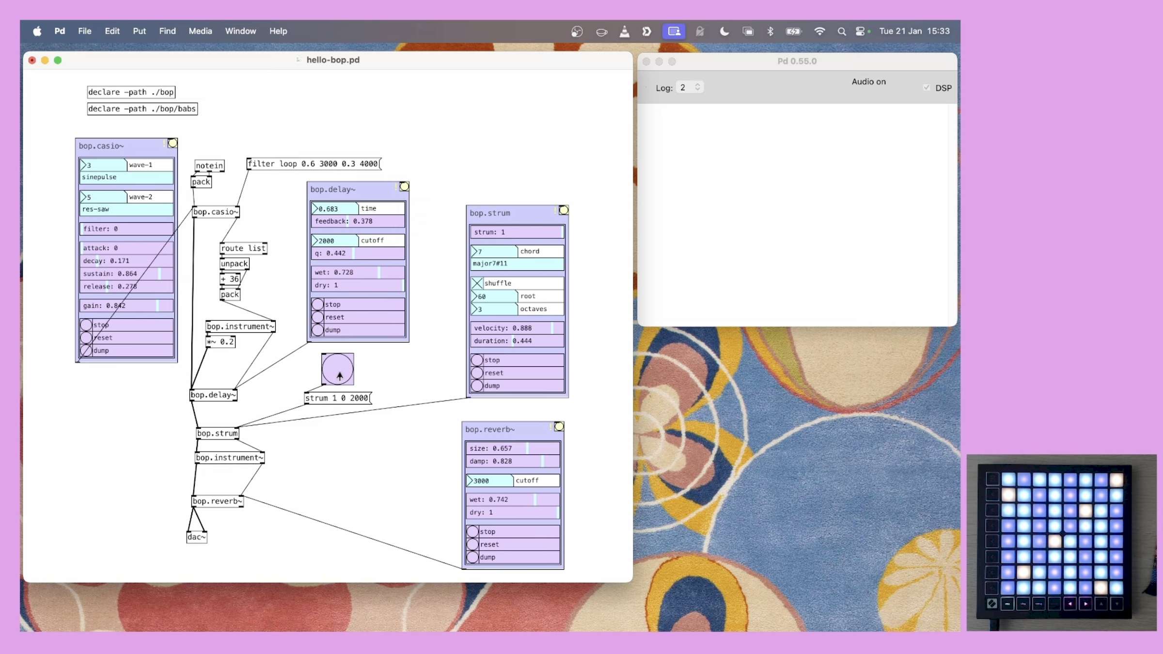The height and width of the screenshot is (654, 1163).
Task: Open the File menu
Action: coord(85,31)
